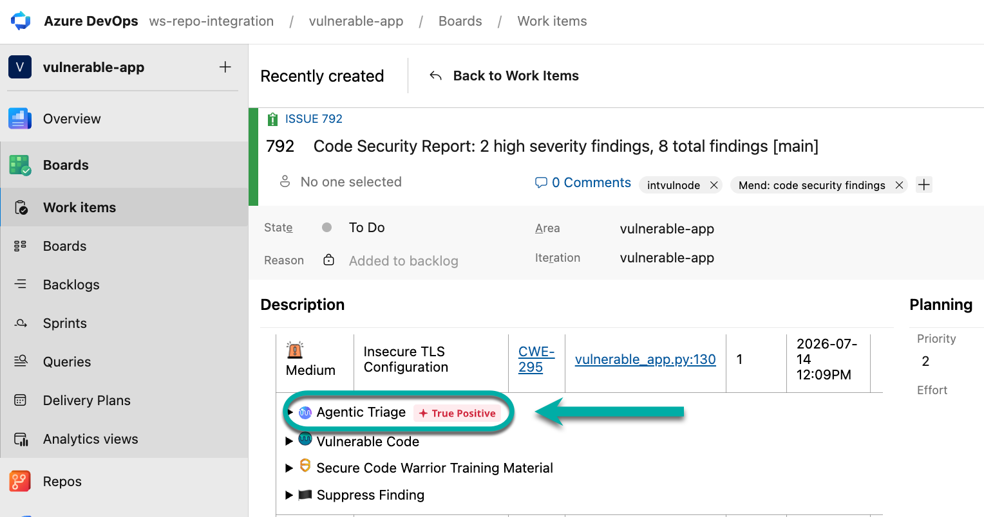Open the vulnerable_app.py:130 file link
This screenshot has width=984, height=517.
point(645,359)
